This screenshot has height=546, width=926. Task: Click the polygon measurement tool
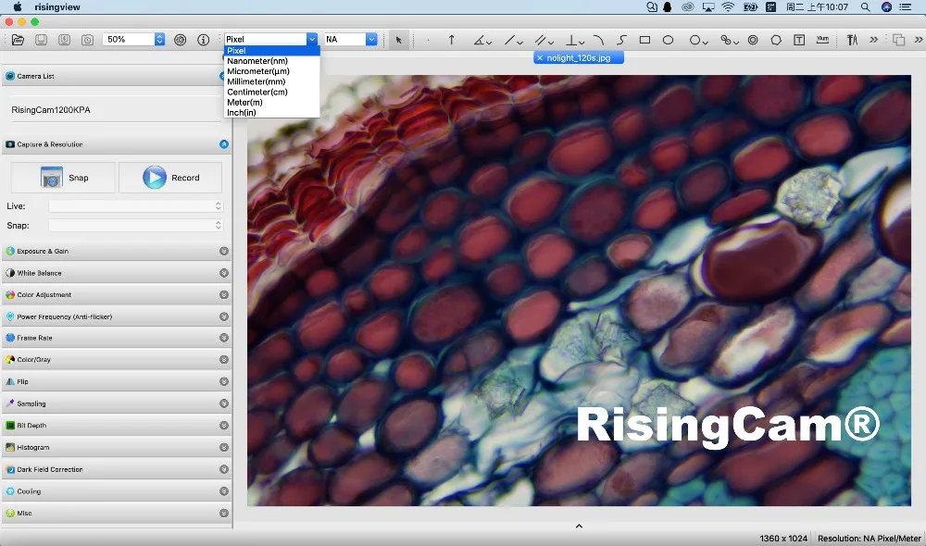tap(776, 40)
